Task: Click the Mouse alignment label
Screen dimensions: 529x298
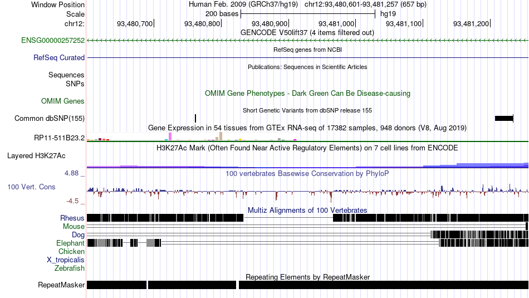Action: [x=74, y=227]
